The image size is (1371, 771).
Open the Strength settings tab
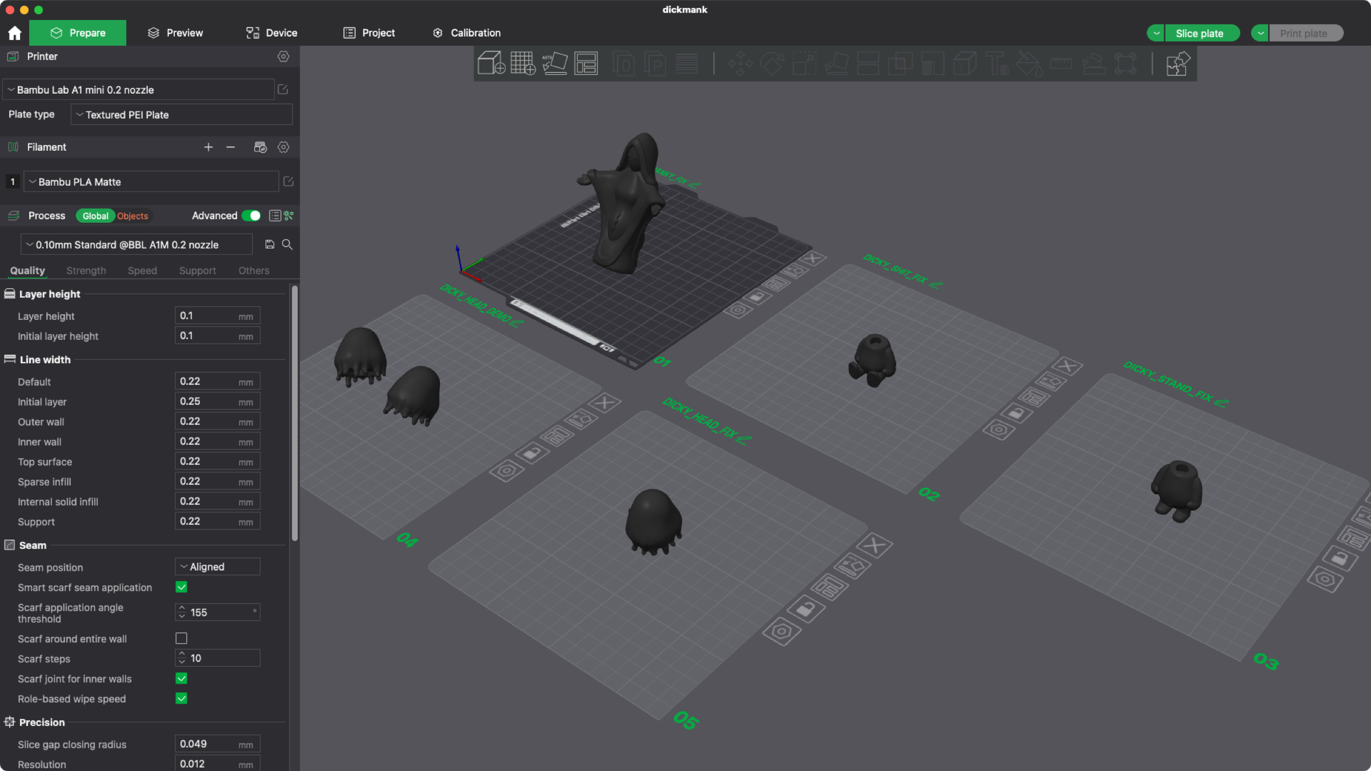(86, 271)
